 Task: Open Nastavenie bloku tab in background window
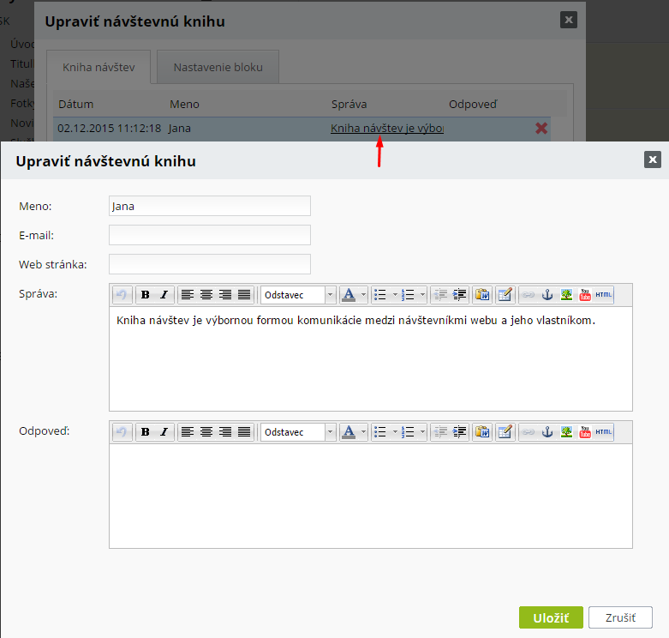pyautogui.click(x=218, y=67)
